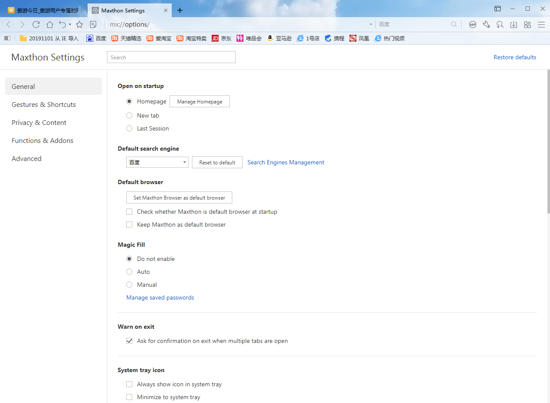The width and height of the screenshot is (550, 403).
Task: Open the 热门视频 bookmark
Action: click(389, 38)
